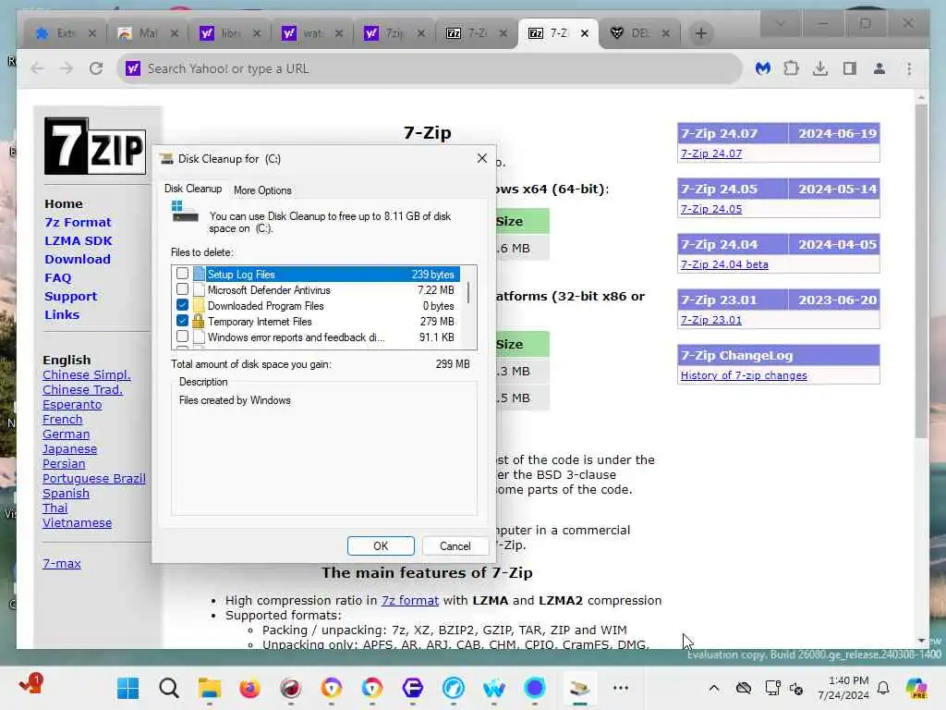The image size is (946, 710).
Task: Go forward in browser history
Action: (67, 68)
